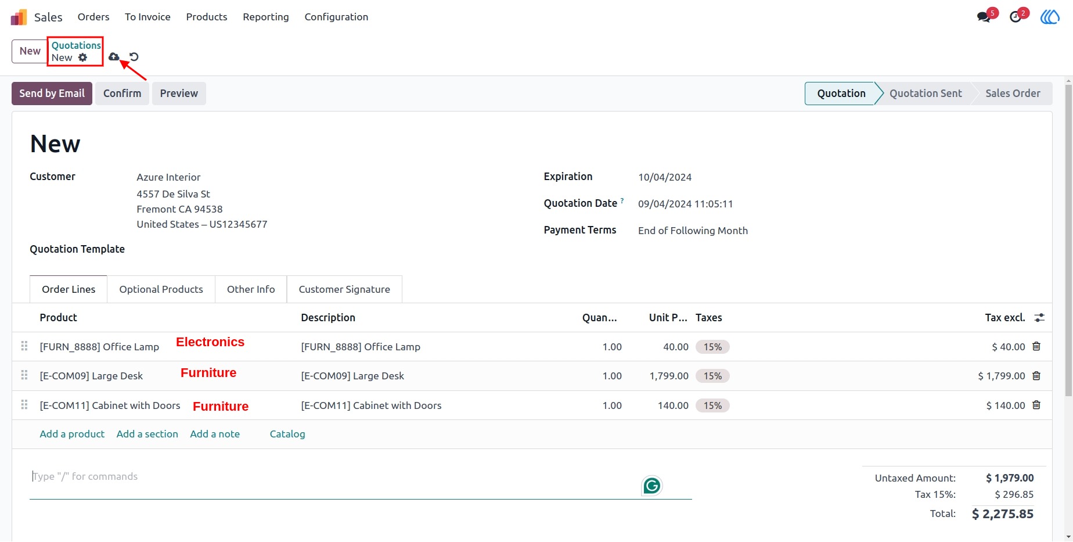The width and height of the screenshot is (1073, 542).
Task: Open the To Invoice menu
Action: 147,17
